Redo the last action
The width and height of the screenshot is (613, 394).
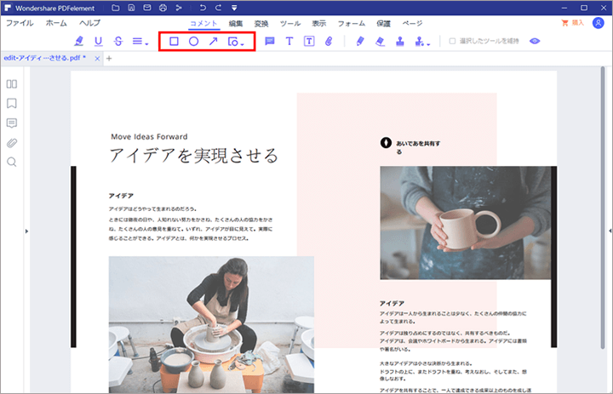(219, 8)
